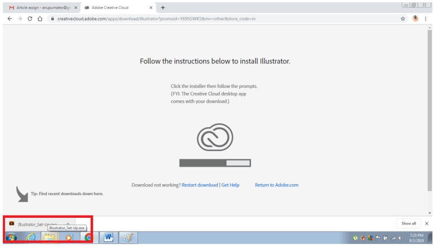Click the Chrome back arrow

(10, 18)
